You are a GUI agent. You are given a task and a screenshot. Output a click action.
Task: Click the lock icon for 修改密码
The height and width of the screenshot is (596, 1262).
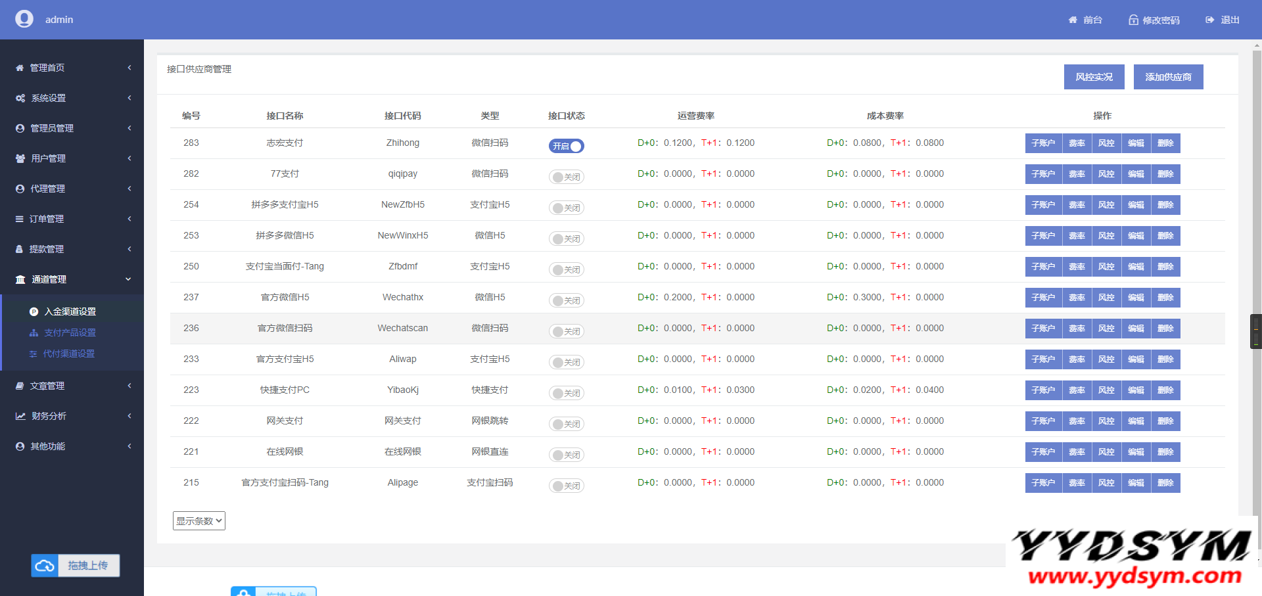(x=1133, y=20)
